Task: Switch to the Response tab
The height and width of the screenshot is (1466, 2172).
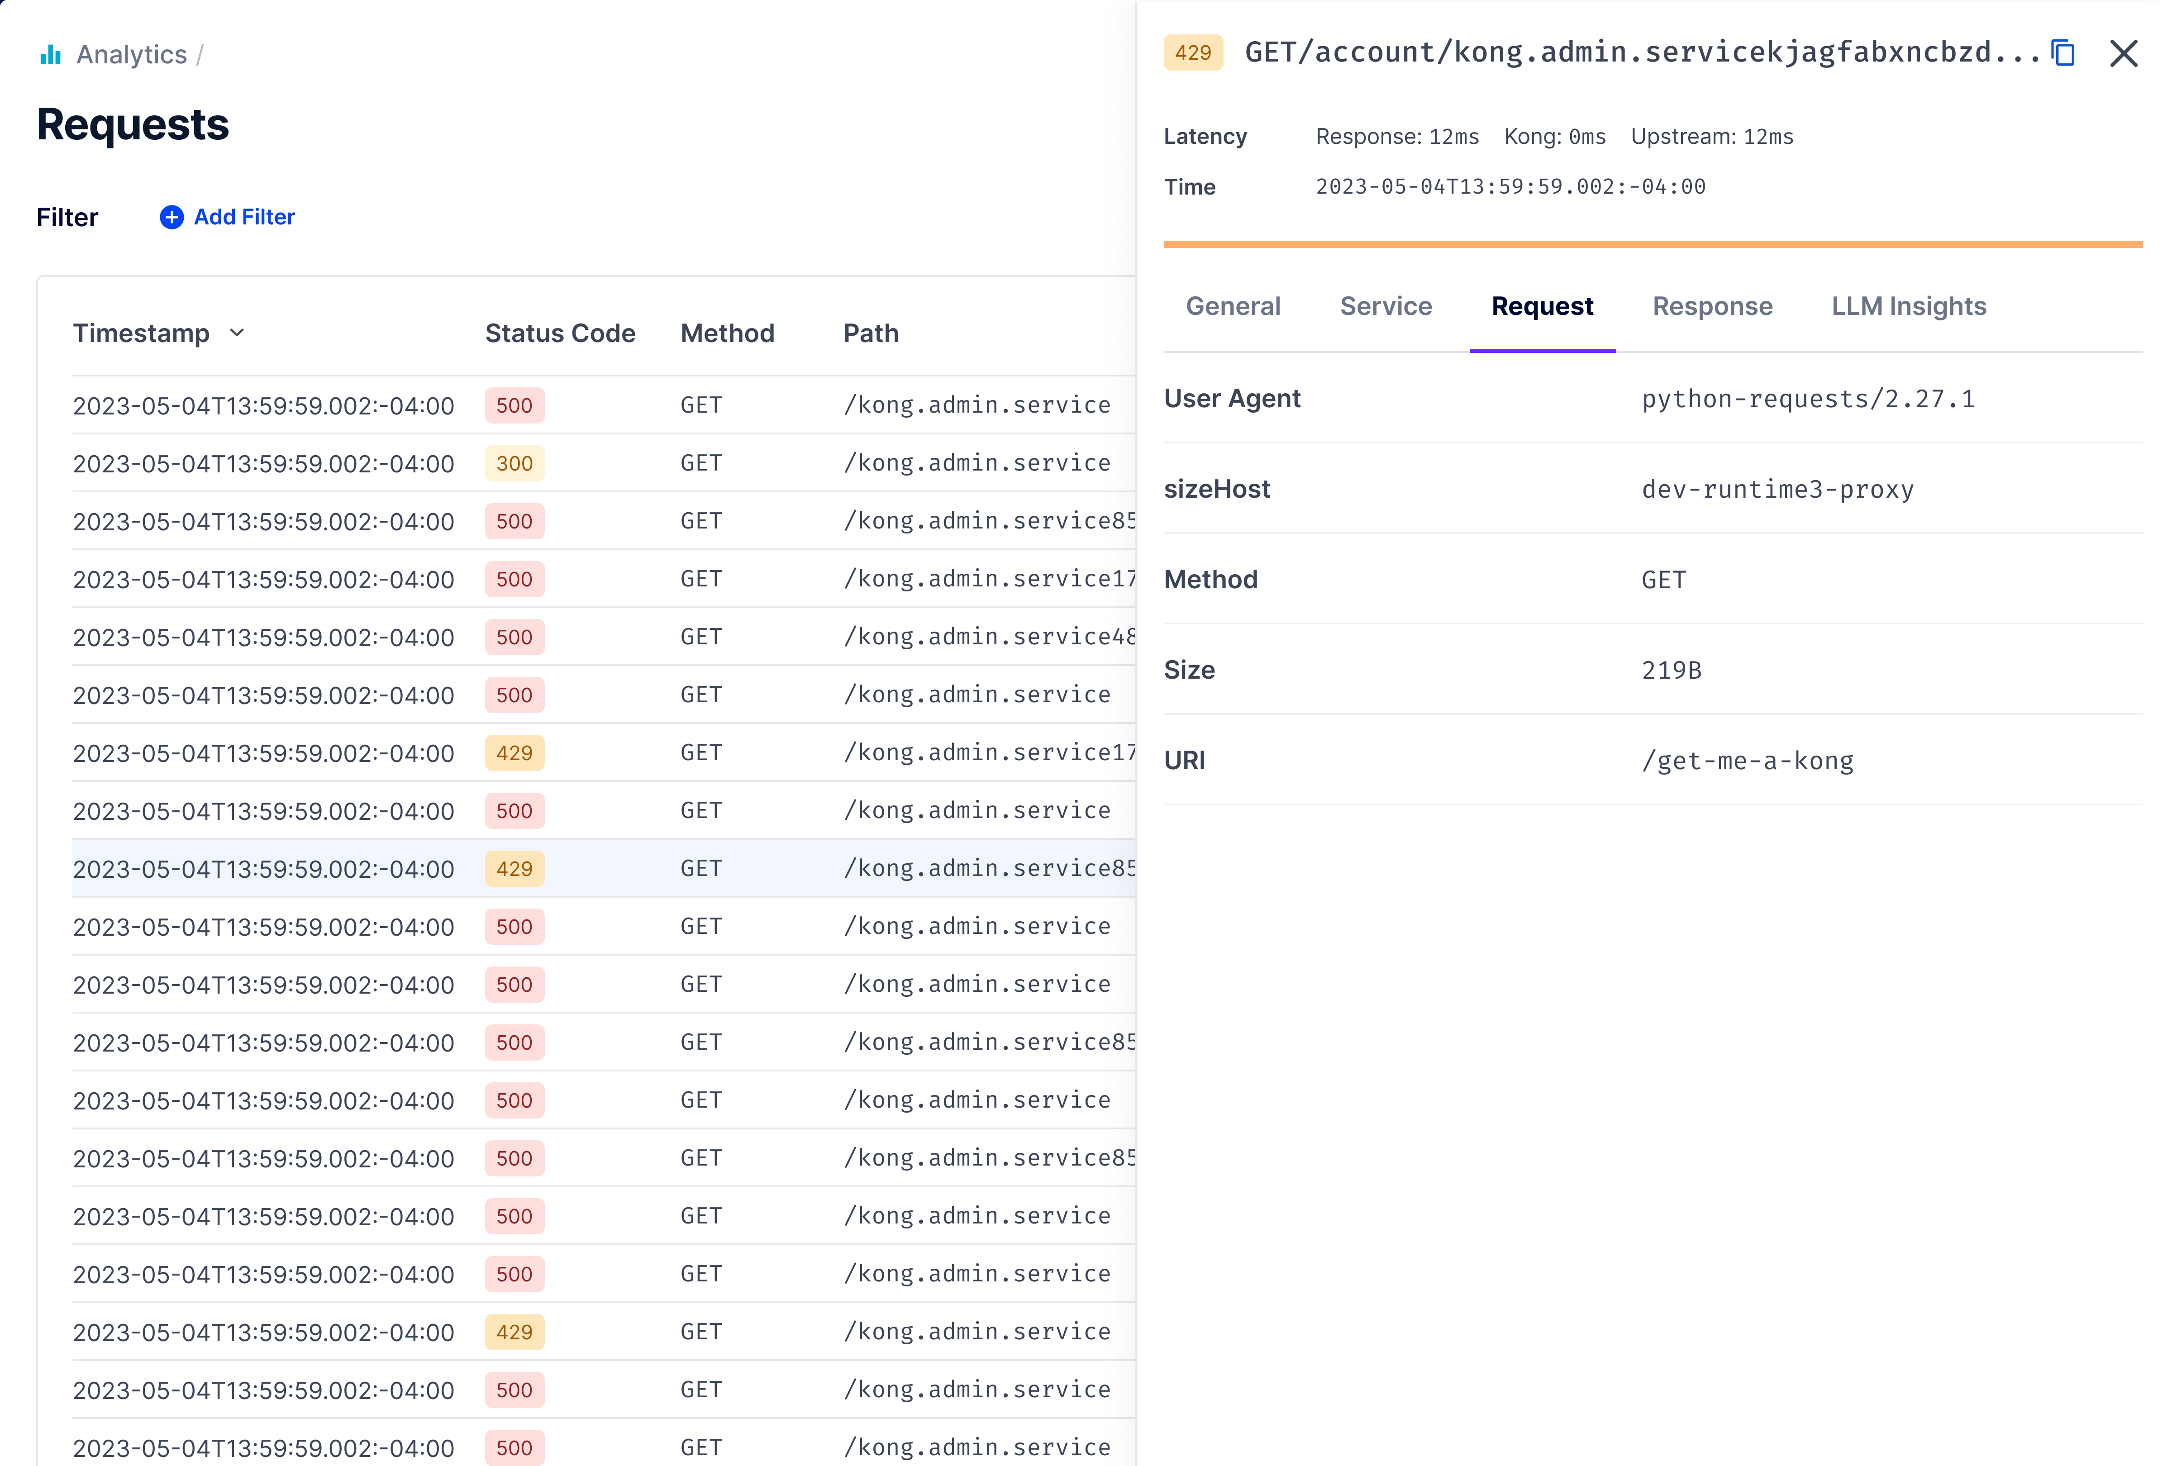Action: pos(1712,306)
